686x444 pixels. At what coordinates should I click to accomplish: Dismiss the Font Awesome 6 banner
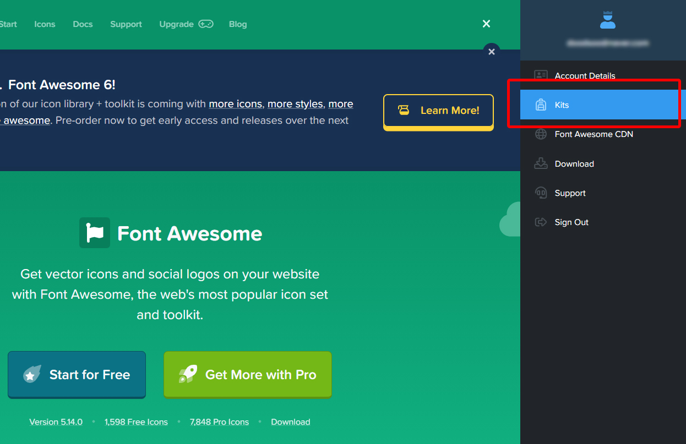point(492,52)
